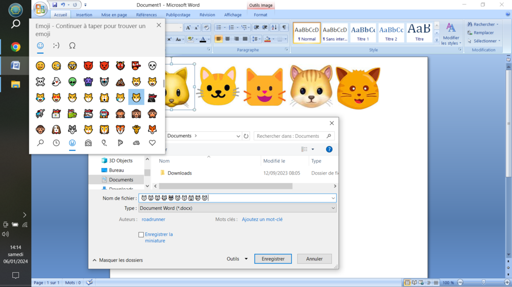
Task: Switch to the Affichage tab
Action: tap(232, 15)
